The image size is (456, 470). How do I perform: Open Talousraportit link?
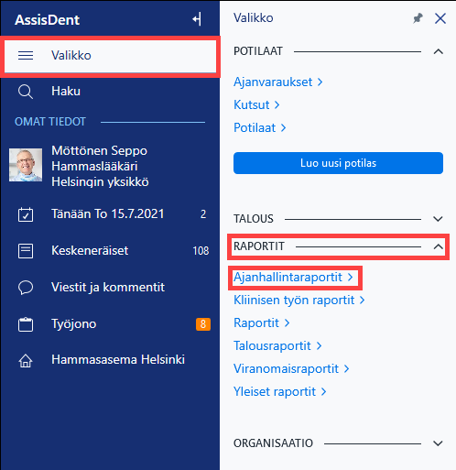point(277,346)
